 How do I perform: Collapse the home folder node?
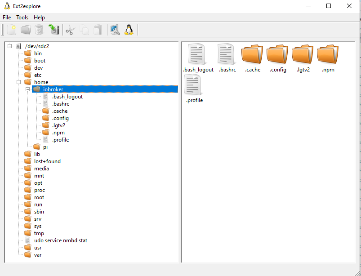click(18, 82)
